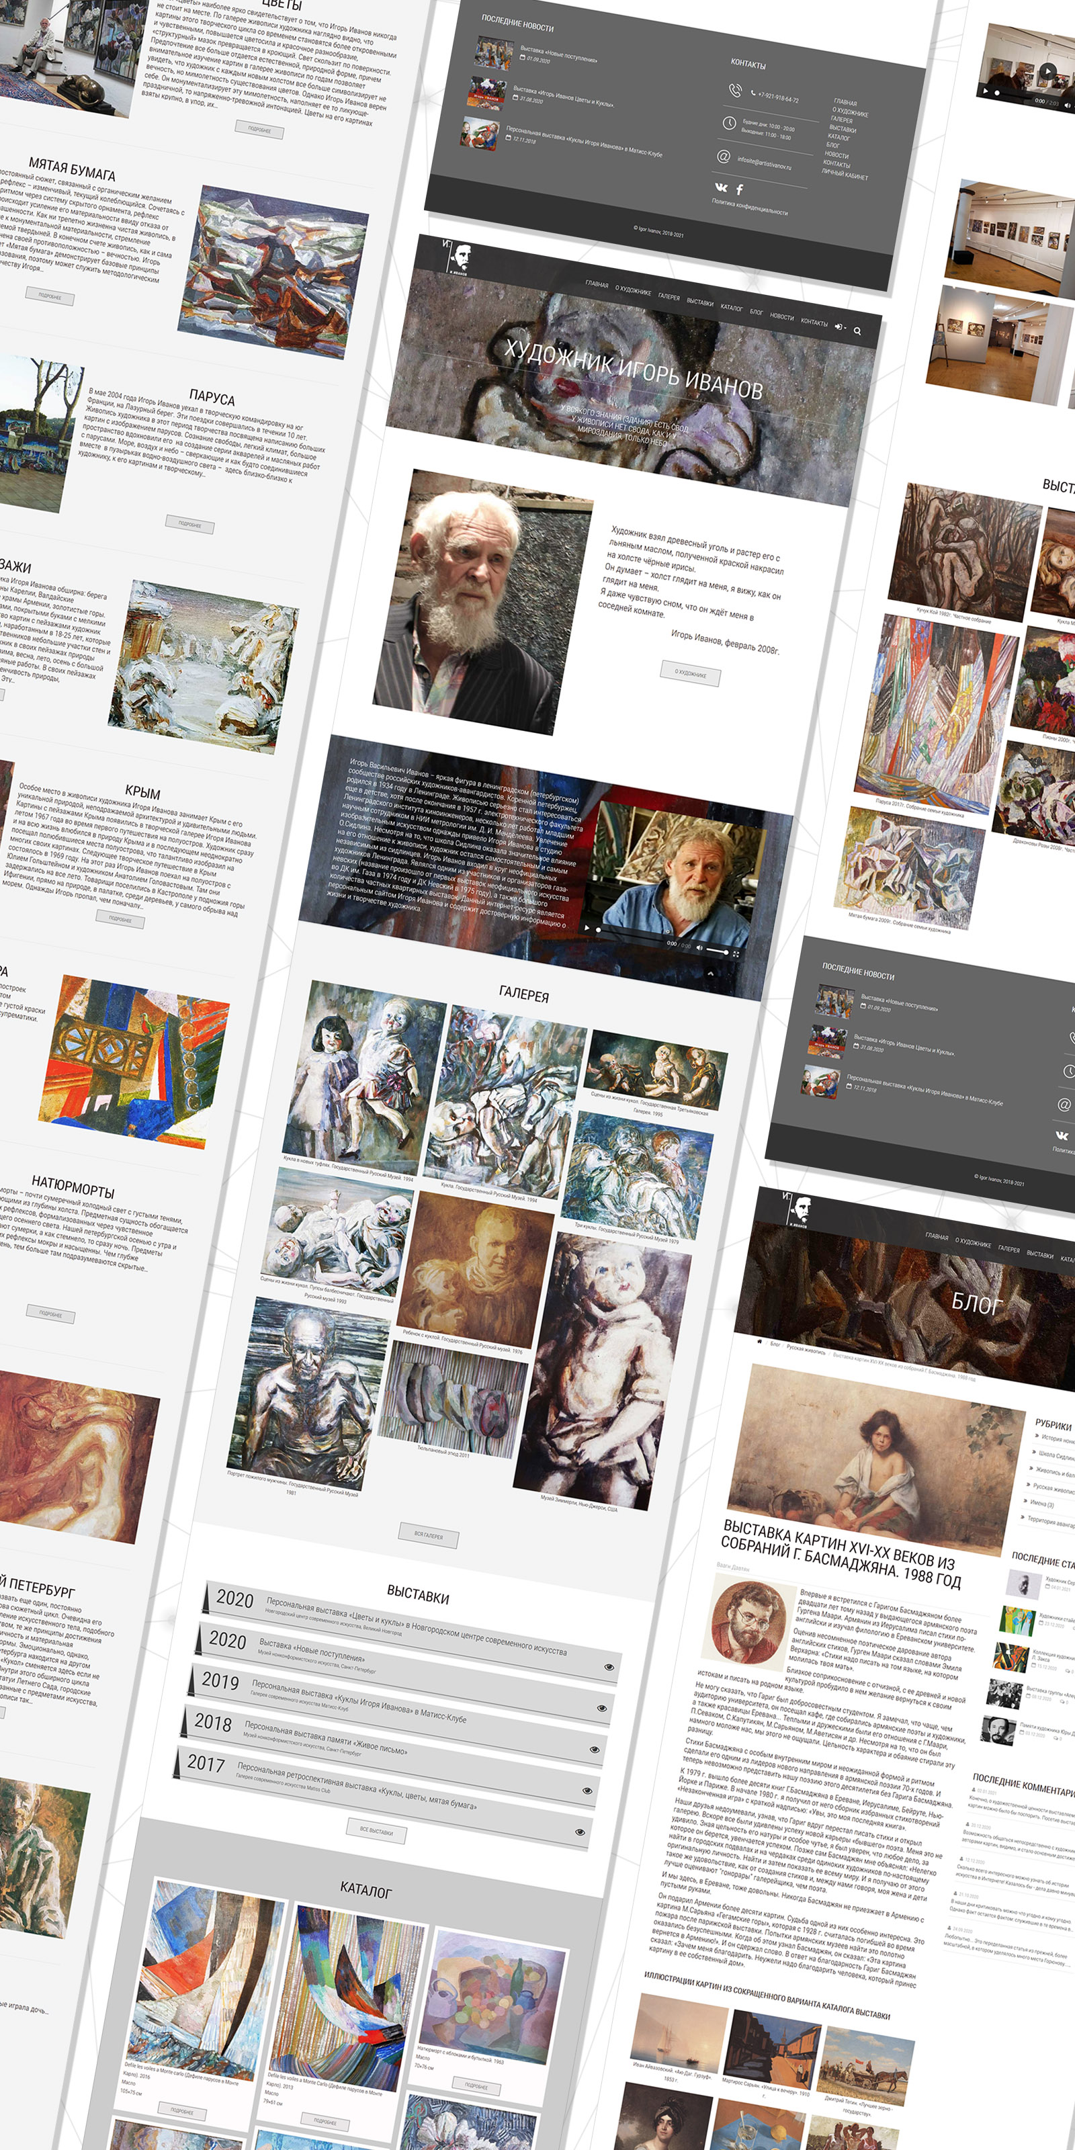
Task: Mute the homepage video with the speaker icon
Action: (701, 948)
